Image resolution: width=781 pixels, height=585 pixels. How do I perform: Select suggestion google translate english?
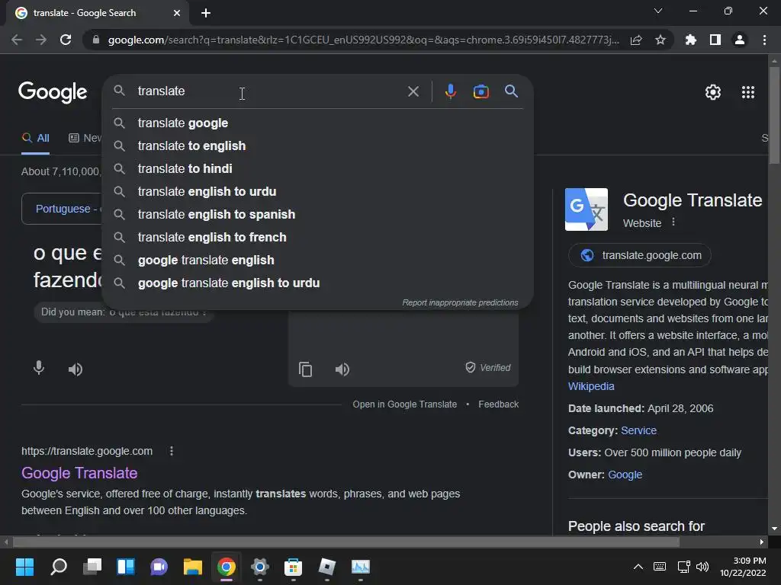pyautogui.click(x=317, y=261)
